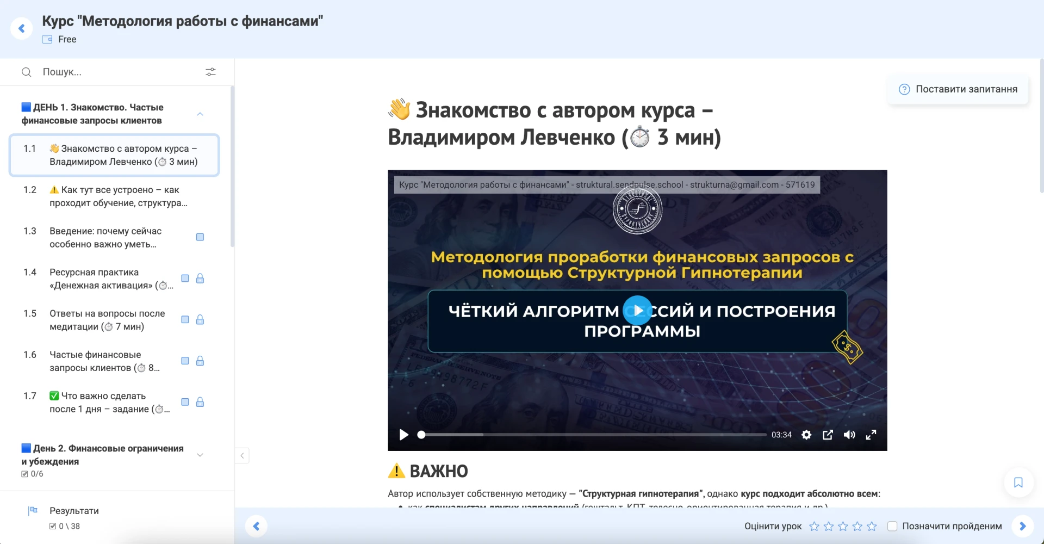This screenshot has height=544, width=1044.
Task: Click the 'Поставити запитання' button
Action: (959, 89)
